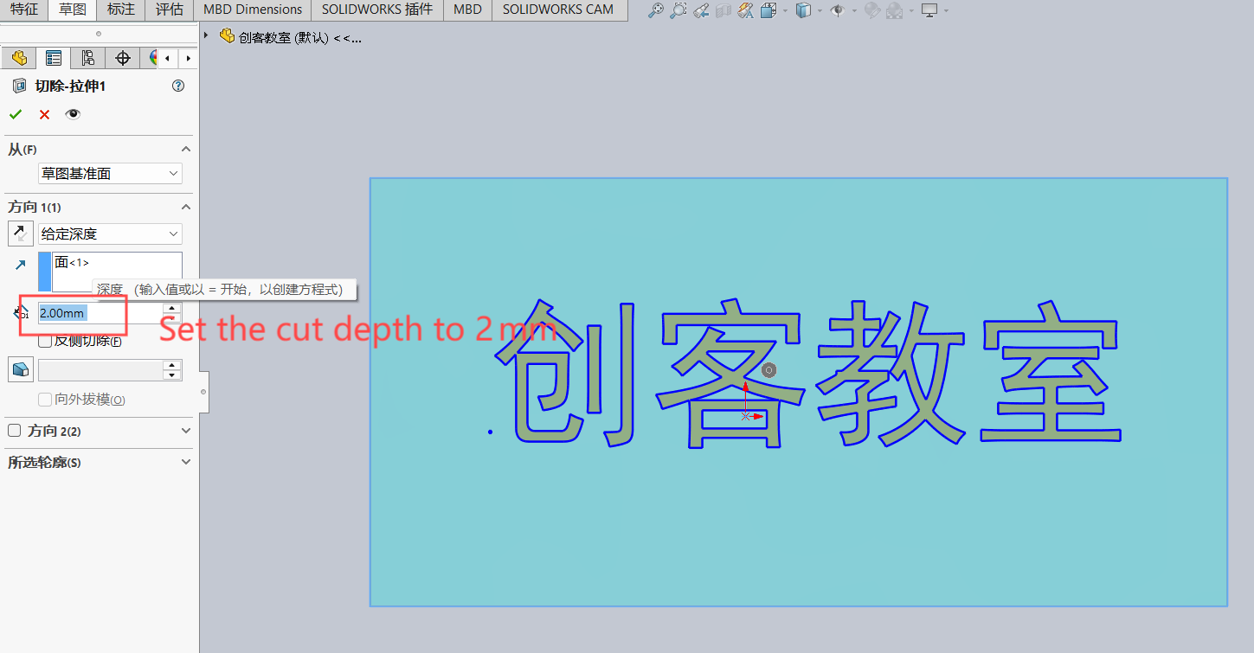Increase draft angle with the up arrow

pos(172,365)
